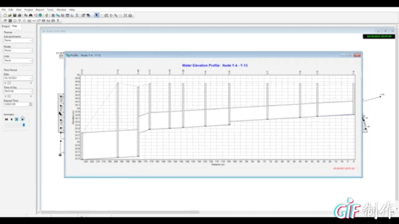
Task: Expand the Nodes theme dropdown
Action: pyautogui.click(x=30, y=50)
